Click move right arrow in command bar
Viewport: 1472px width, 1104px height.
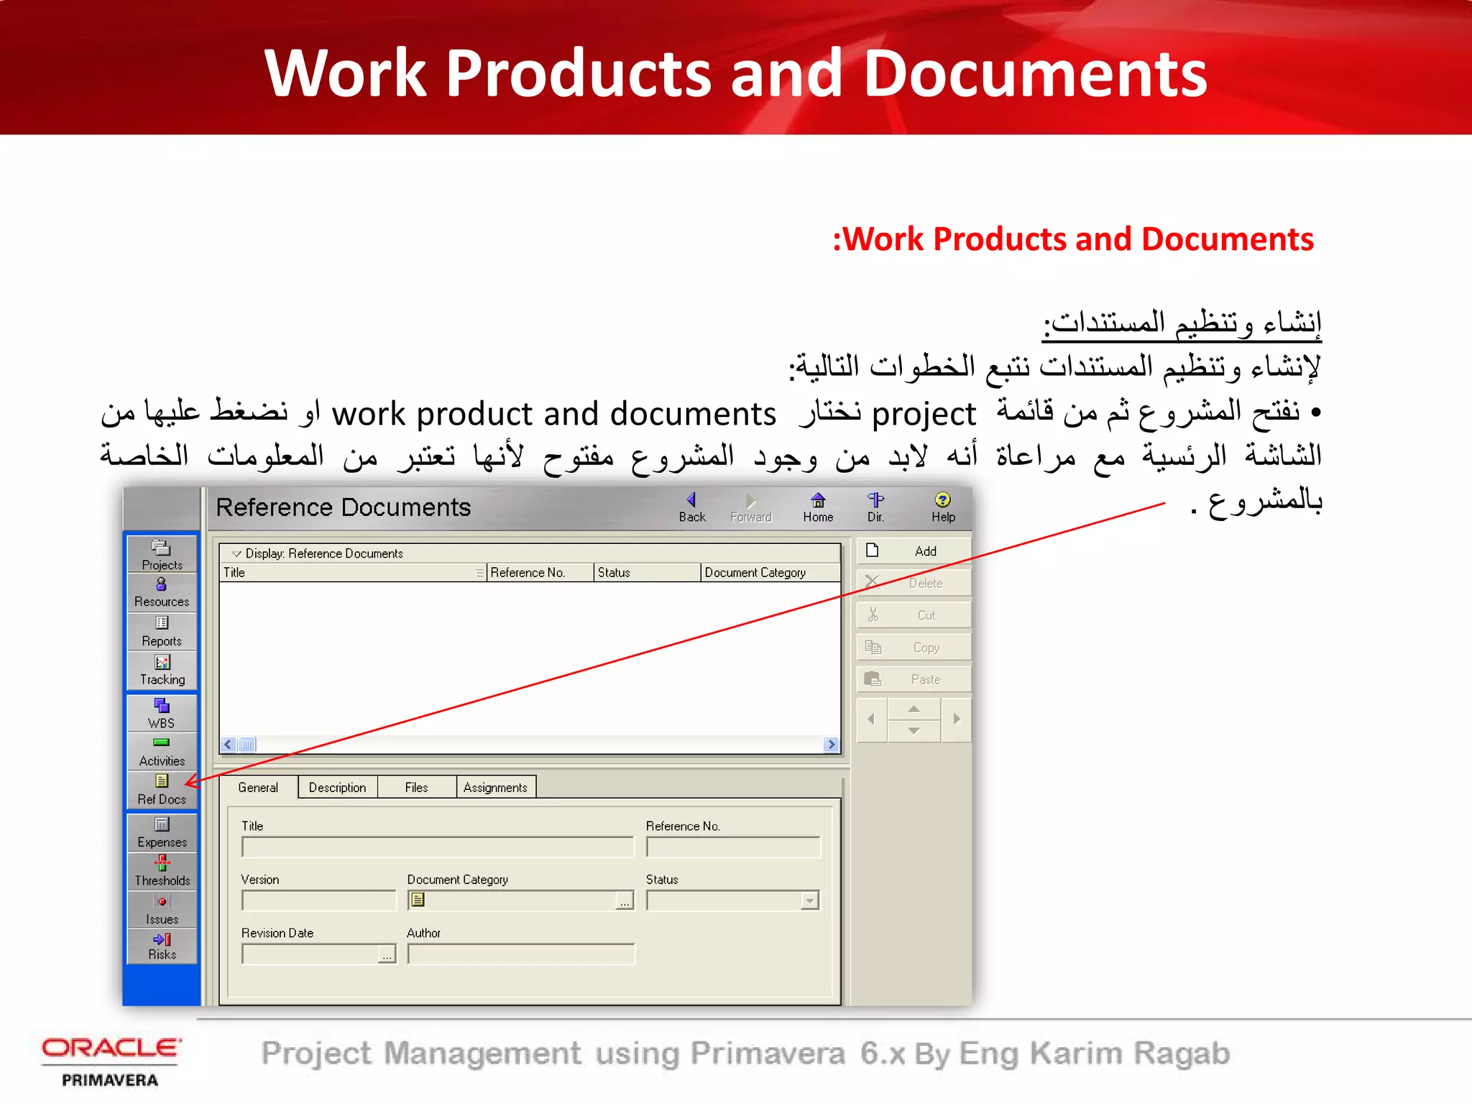point(956,719)
